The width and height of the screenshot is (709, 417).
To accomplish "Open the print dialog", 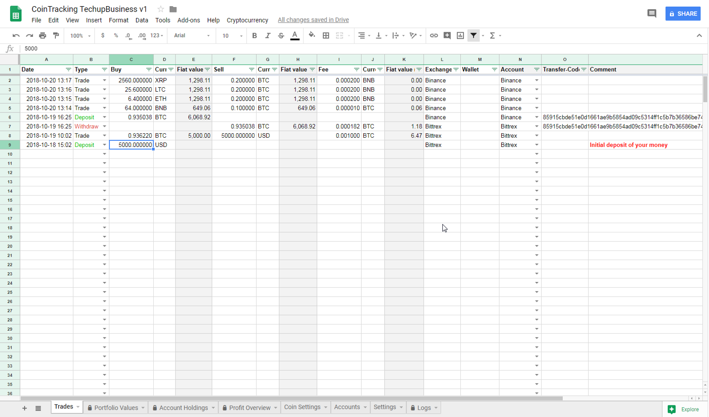I will [x=43, y=35].
